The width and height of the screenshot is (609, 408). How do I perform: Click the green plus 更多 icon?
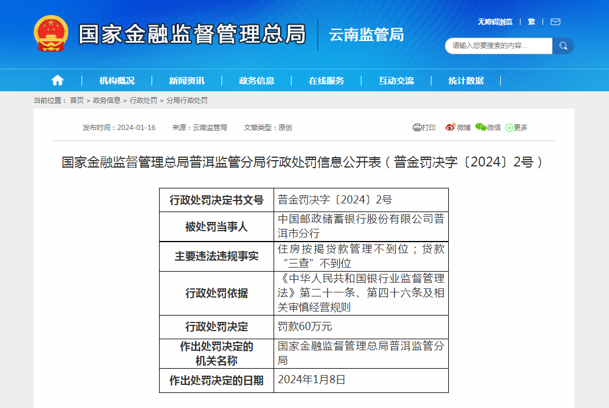(x=509, y=128)
